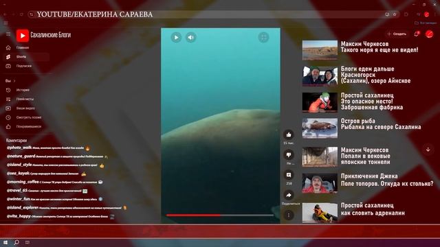Click commenter @travel_65
This screenshot has width=440, height=247.
pos(17,191)
